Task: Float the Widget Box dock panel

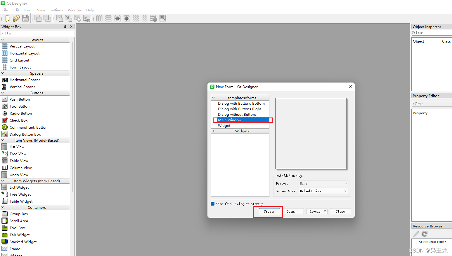Action: click(x=65, y=27)
